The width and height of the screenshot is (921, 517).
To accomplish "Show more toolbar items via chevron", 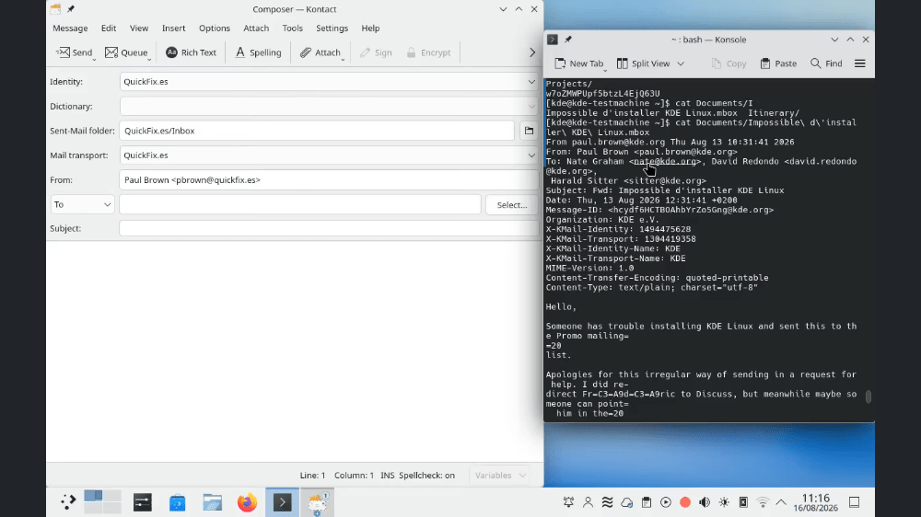I will point(532,52).
